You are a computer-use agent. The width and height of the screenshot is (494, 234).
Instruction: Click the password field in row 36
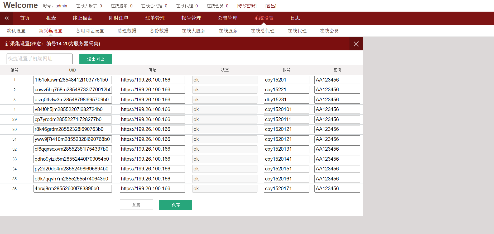[337, 189]
